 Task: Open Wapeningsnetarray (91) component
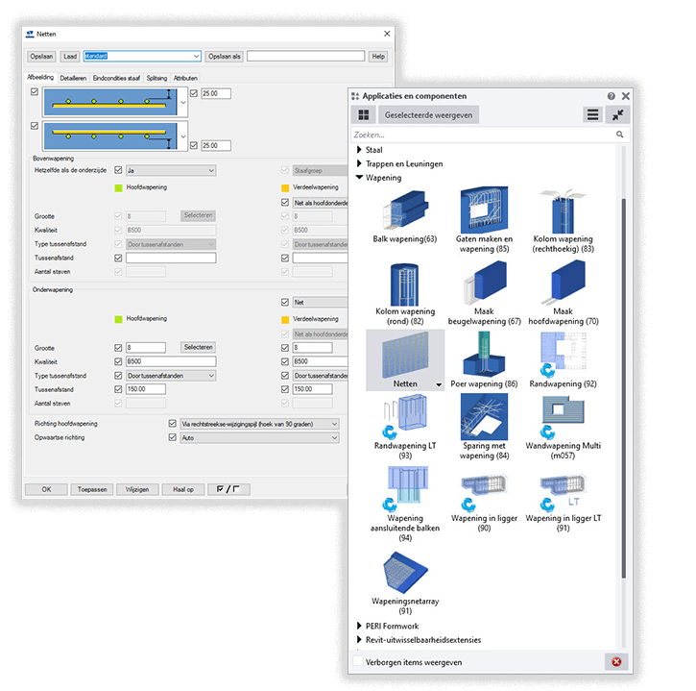coord(405,583)
